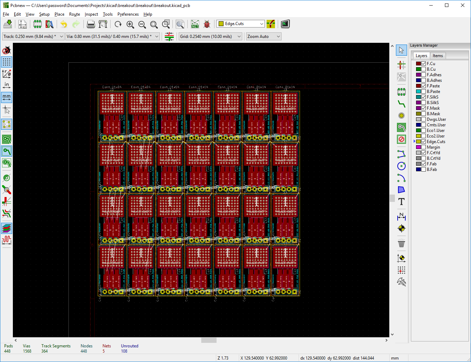The height and width of the screenshot is (362, 471).
Task: Open the Edge.Cuts active layer dropdown
Action: 241,24
